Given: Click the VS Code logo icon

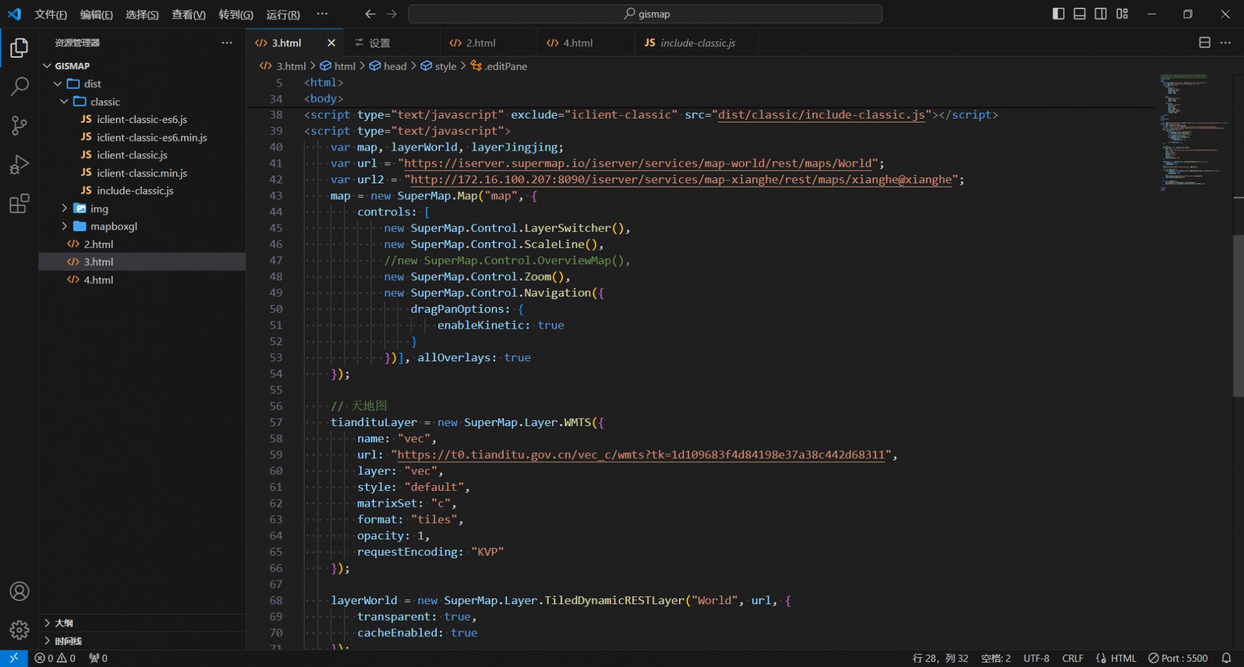Looking at the screenshot, I should (14, 14).
